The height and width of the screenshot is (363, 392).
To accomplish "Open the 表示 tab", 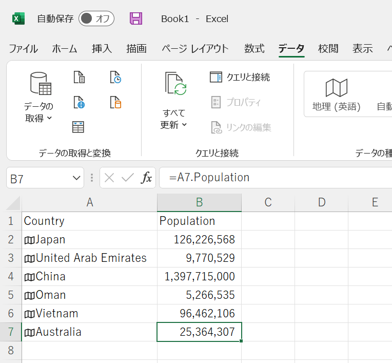I will point(363,49).
